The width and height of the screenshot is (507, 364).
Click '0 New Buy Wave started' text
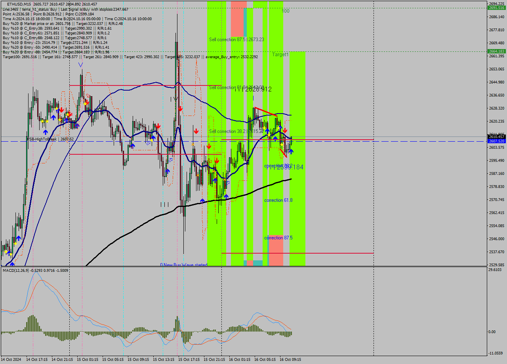[184, 265]
